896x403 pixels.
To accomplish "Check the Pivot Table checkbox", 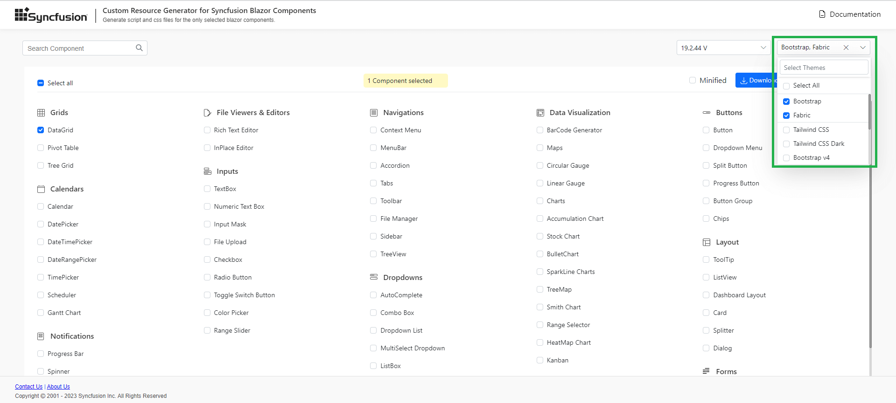I will tap(41, 148).
